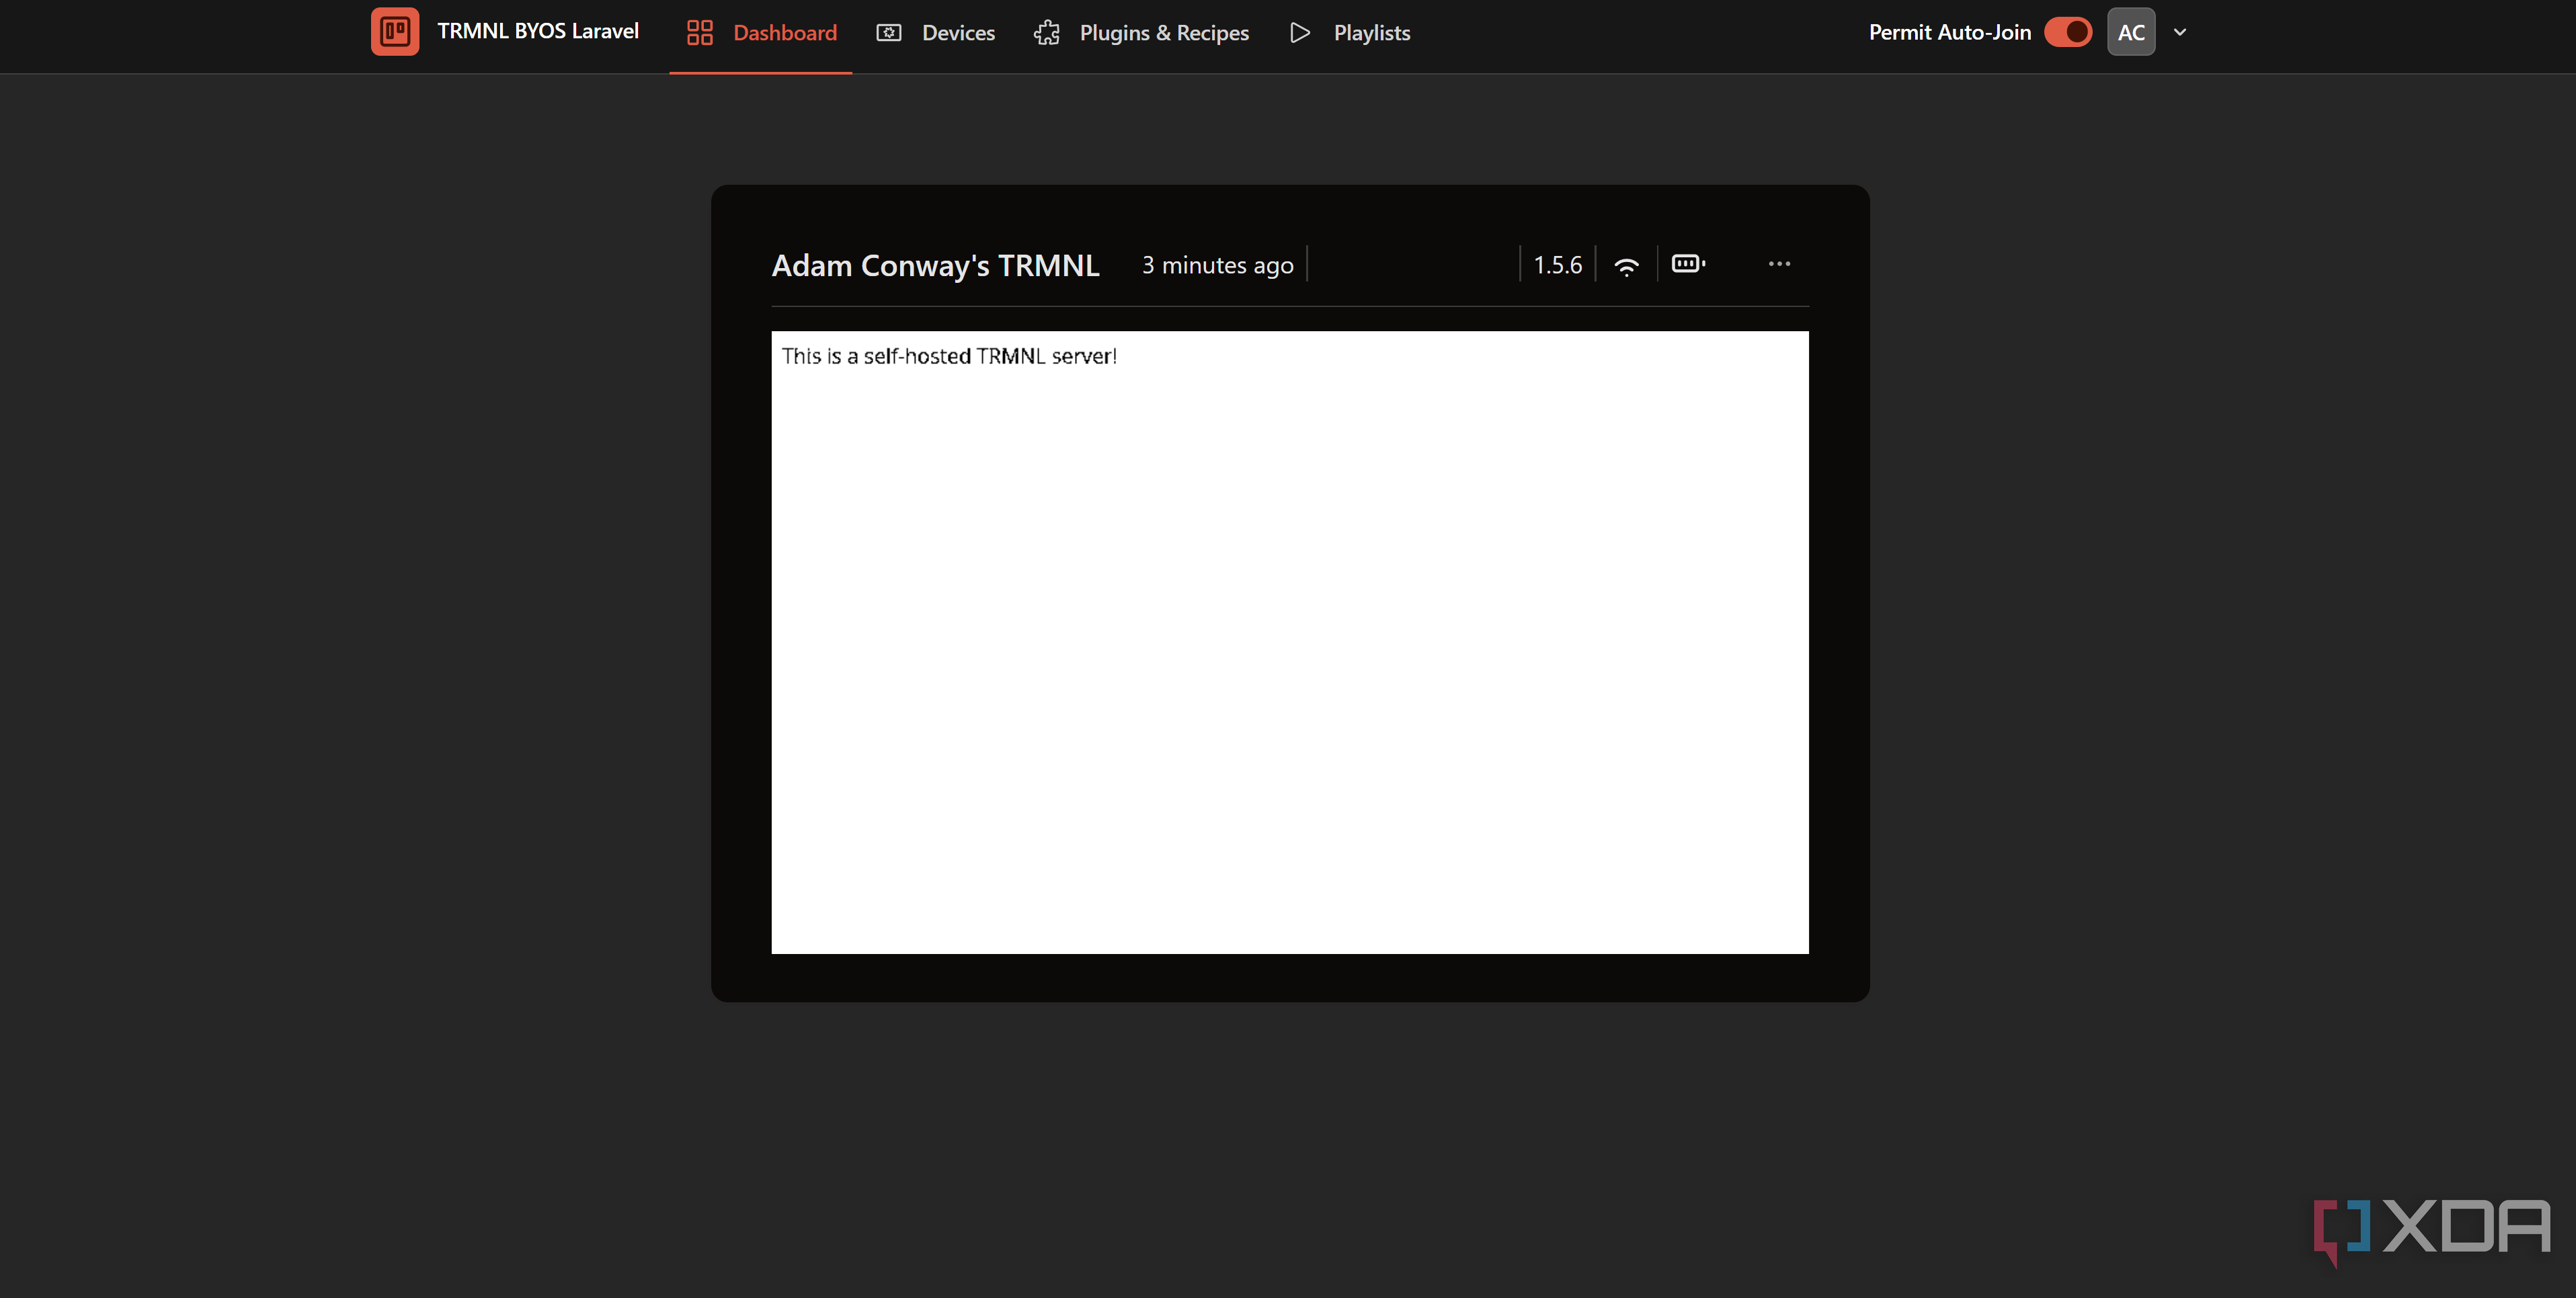Open the device three-dot options menu
Screen dimensions: 2576x1298
pyautogui.click(x=1779, y=264)
